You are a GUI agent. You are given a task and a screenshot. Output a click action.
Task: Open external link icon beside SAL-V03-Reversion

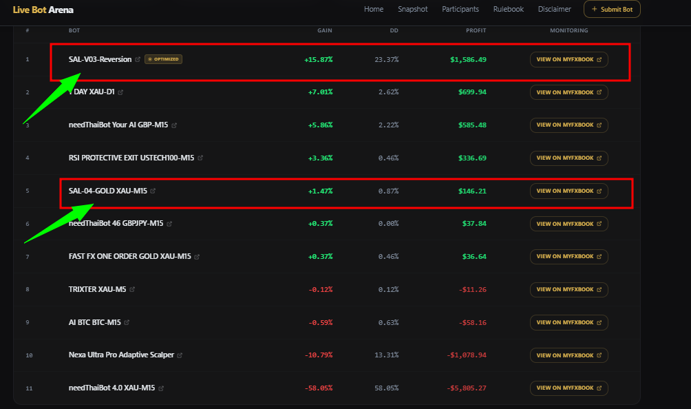click(138, 60)
